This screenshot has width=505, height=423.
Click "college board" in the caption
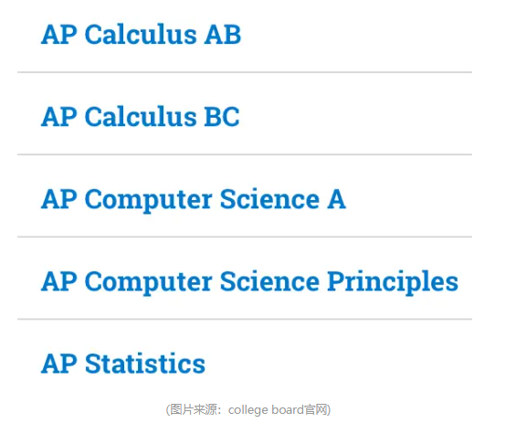pos(266,410)
